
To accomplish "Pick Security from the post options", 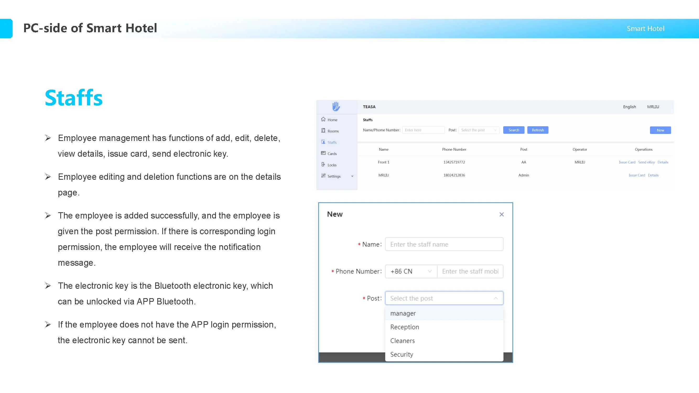I will [402, 354].
